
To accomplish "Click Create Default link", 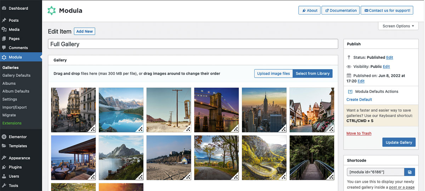I will tap(359, 100).
